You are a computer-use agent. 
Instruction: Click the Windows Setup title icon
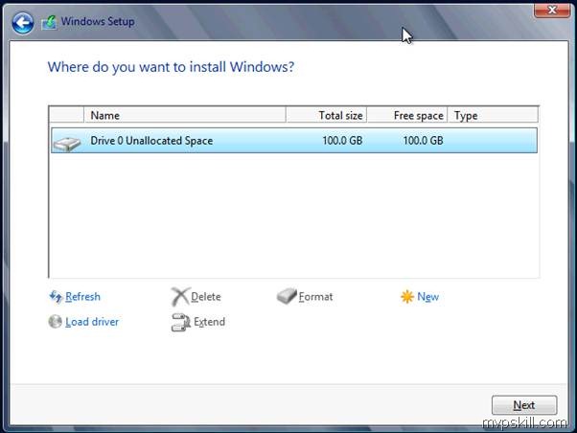click(x=49, y=22)
